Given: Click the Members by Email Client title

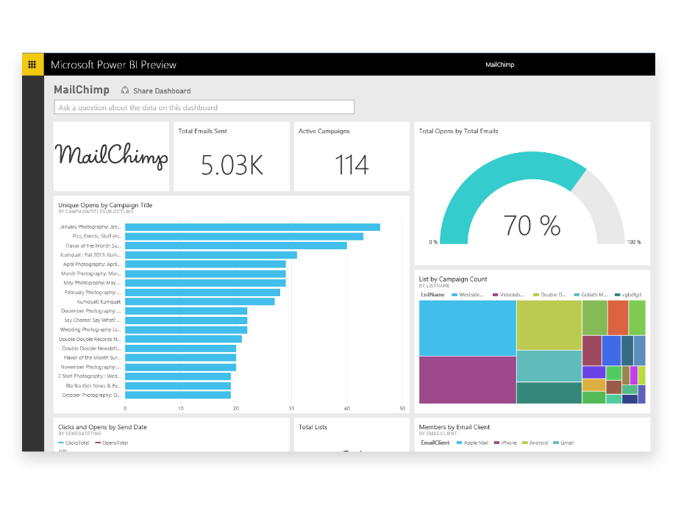Looking at the screenshot, I should click(454, 427).
